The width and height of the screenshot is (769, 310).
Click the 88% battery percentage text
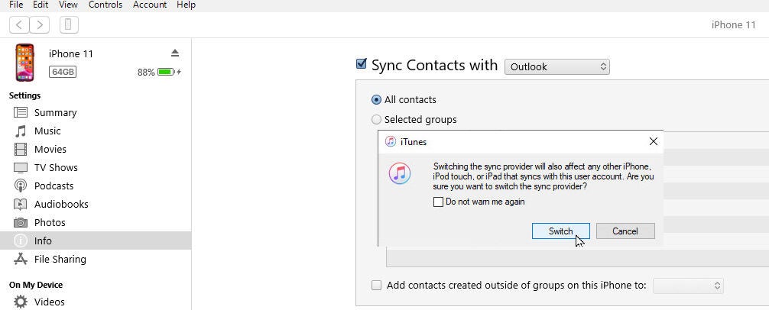pyautogui.click(x=146, y=73)
